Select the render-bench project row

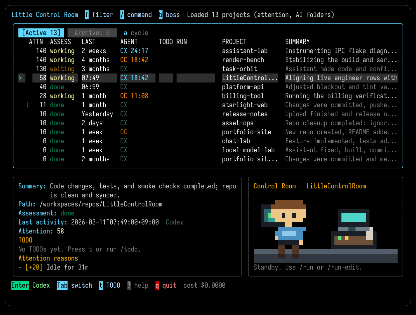coord(208,60)
